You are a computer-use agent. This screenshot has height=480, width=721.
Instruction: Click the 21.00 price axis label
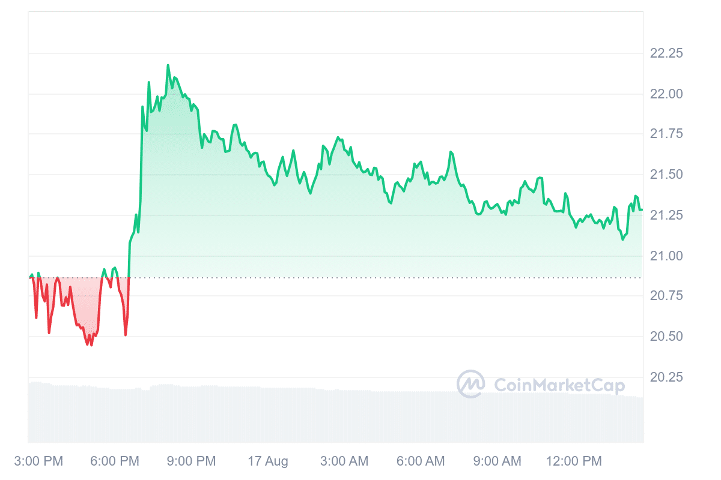(x=666, y=256)
